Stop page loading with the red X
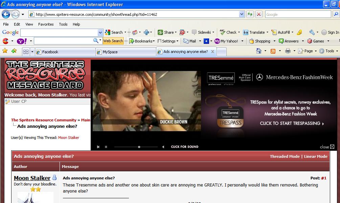This screenshot has height=203, width=340. [x=259, y=14]
